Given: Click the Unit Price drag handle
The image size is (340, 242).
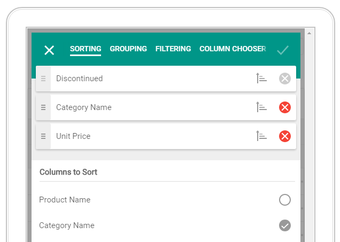Looking at the screenshot, I should pyautogui.click(x=43, y=136).
